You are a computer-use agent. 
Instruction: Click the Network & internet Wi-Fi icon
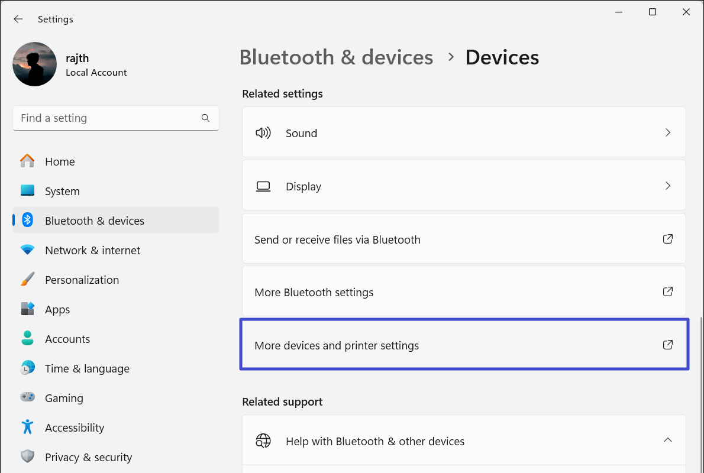tap(27, 250)
